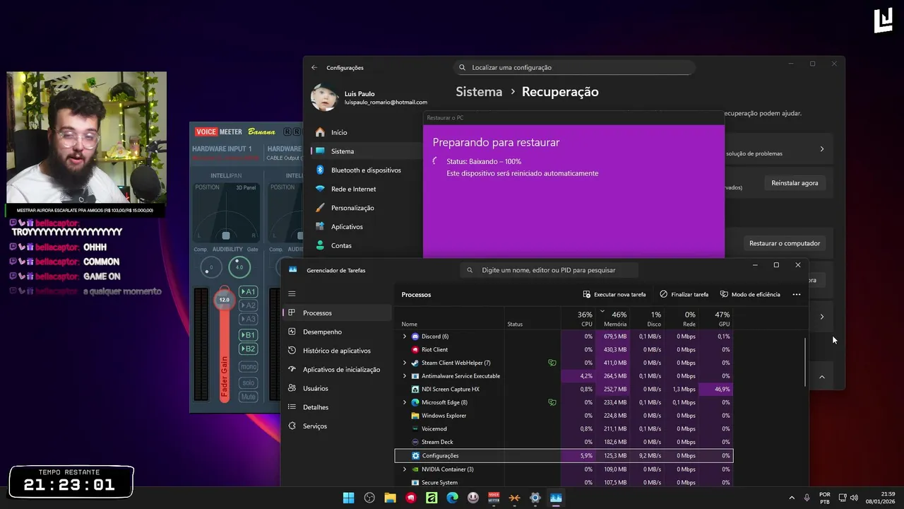Expand Steam Client WebHelper (7) group
This screenshot has height=509, width=904.
pyautogui.click(x=405, y=363)
